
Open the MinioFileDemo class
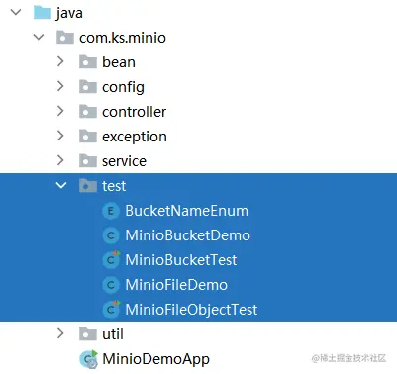(176, 285)
